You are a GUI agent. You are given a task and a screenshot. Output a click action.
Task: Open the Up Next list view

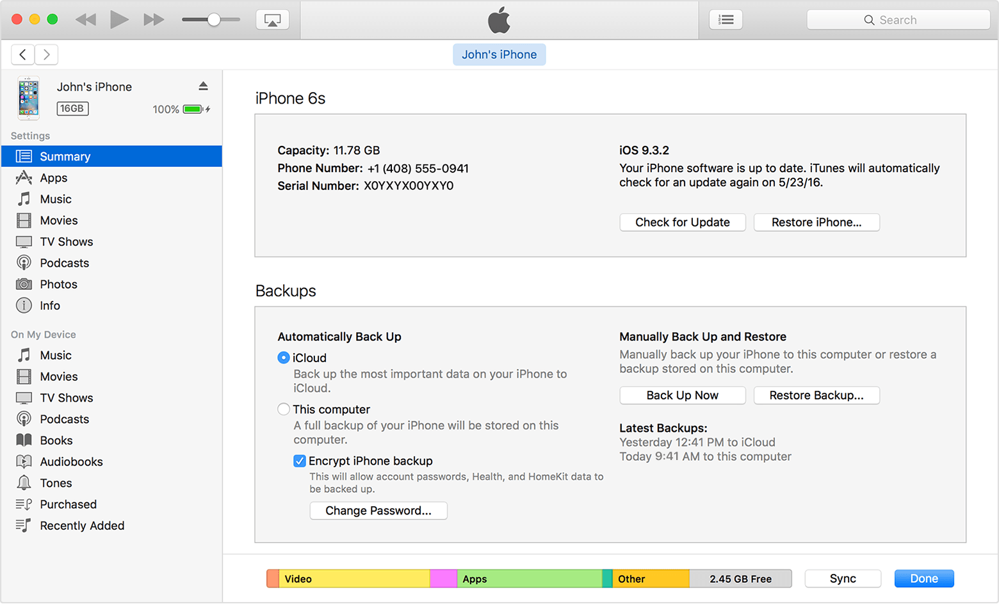726,19
